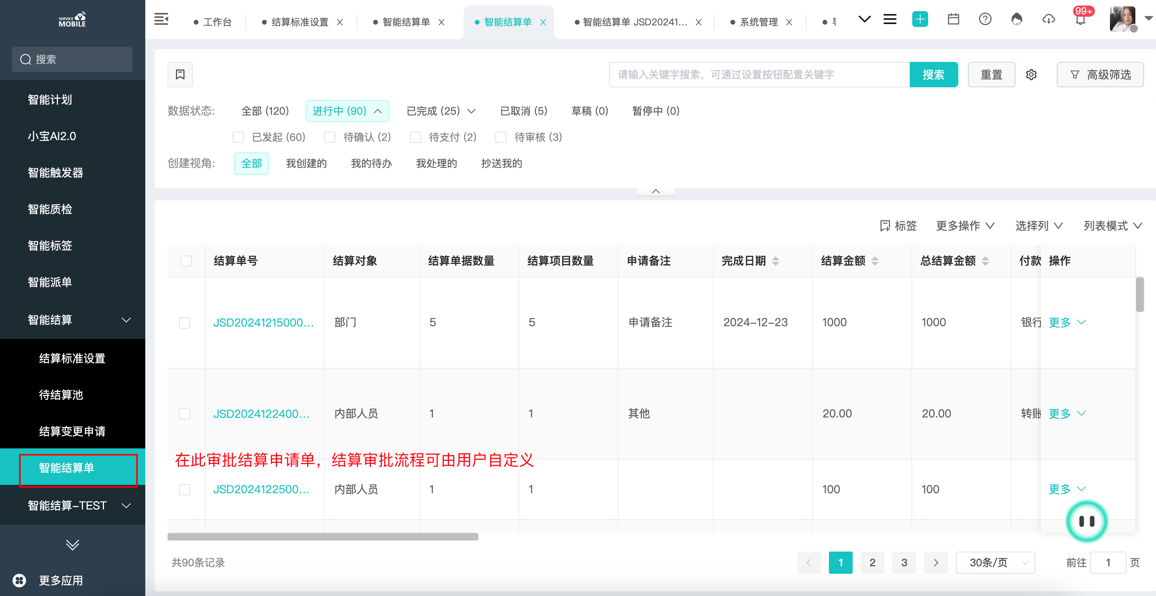Screen dimensions: 1156x596
Task: Expand 进行中 (90) status filter
Action: [347, 111]
